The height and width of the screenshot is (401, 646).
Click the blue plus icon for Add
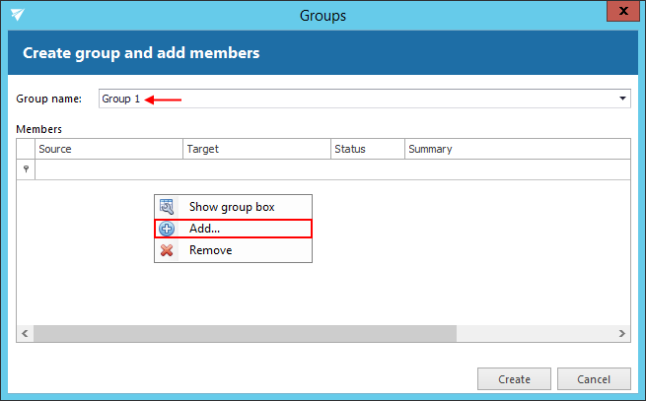167,229
